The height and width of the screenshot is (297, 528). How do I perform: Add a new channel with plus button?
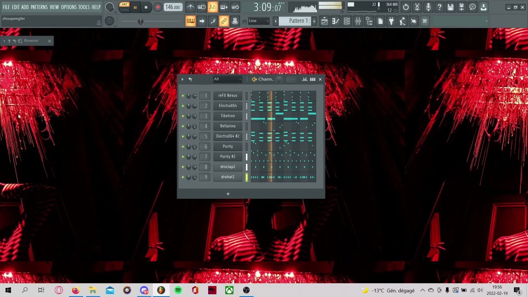(228, 194)
